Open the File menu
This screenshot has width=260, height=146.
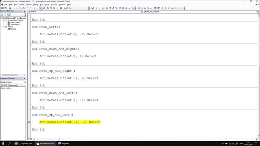(x=6, y=4)
